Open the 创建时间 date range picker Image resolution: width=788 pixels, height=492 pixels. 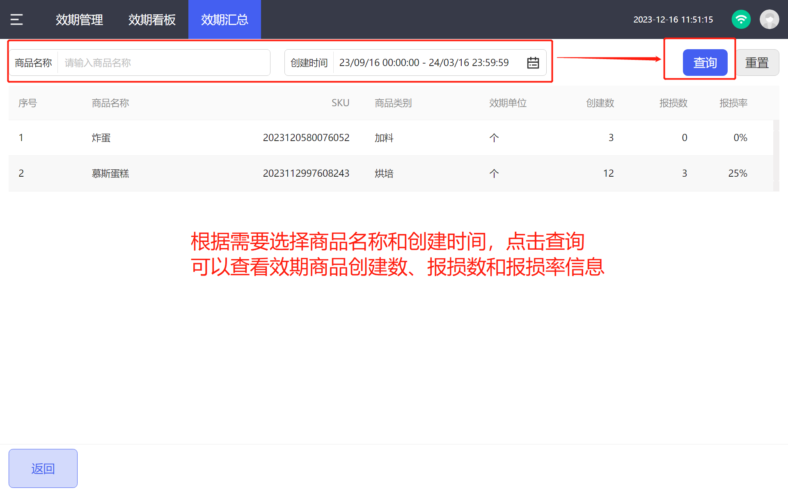[x=424, y=63]
